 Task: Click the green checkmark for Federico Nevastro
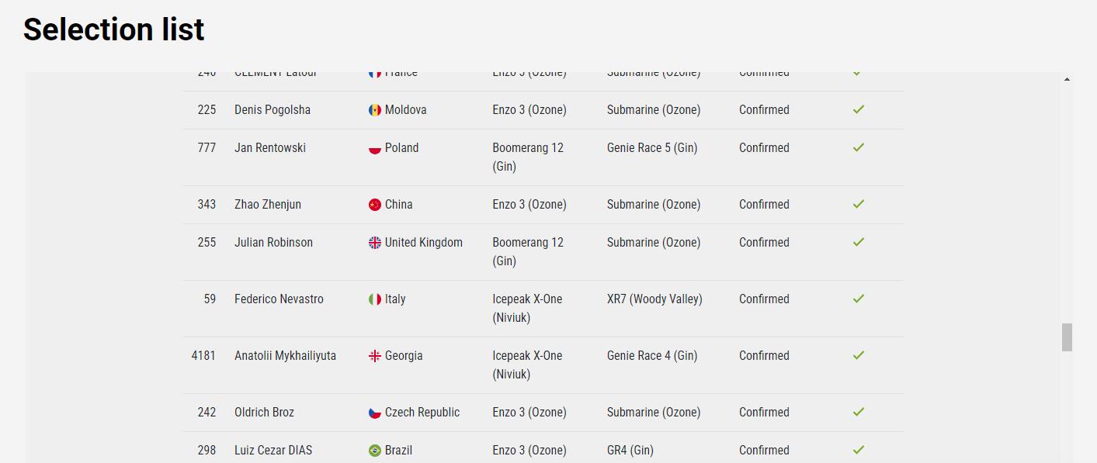(x=859, y=299)
